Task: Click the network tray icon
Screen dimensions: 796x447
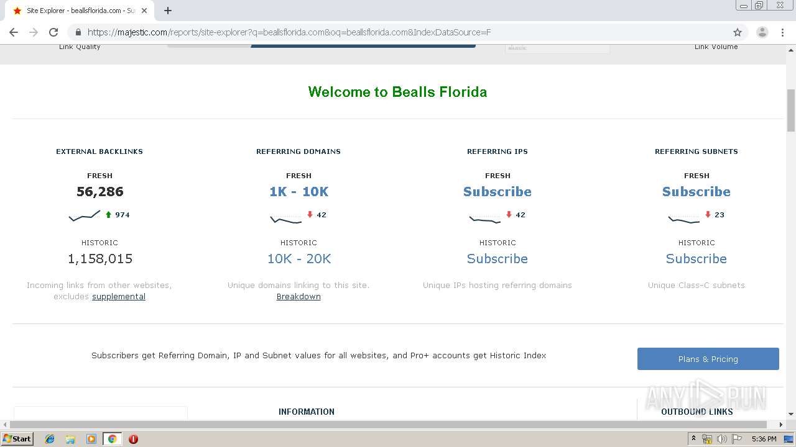Action: [x=707, y=439]
